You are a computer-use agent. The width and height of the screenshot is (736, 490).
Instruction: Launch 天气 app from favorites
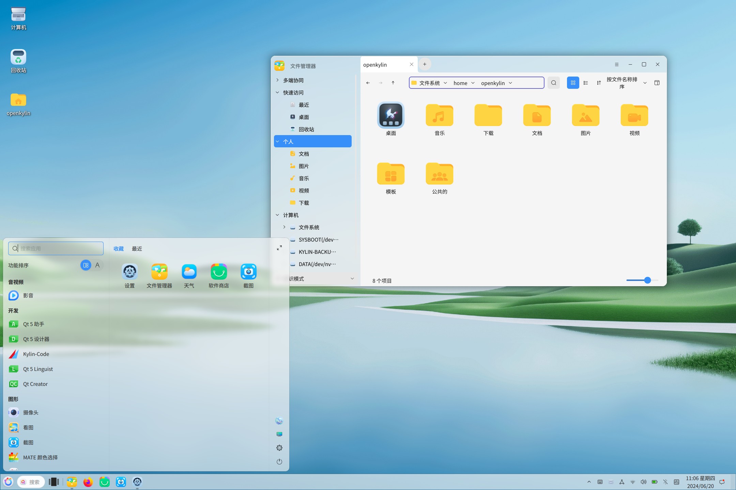(x=189, y=276)
